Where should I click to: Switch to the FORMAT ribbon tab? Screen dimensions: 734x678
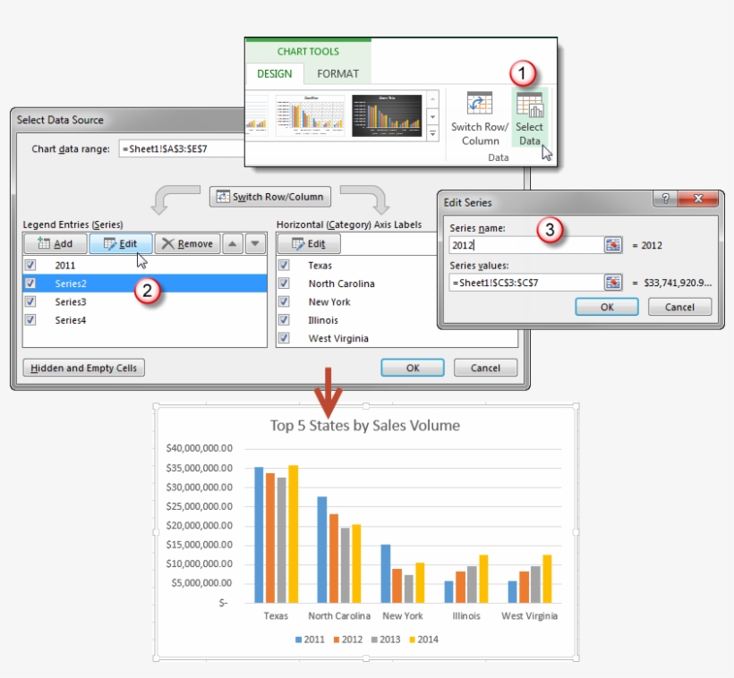(x=337, y=74)
